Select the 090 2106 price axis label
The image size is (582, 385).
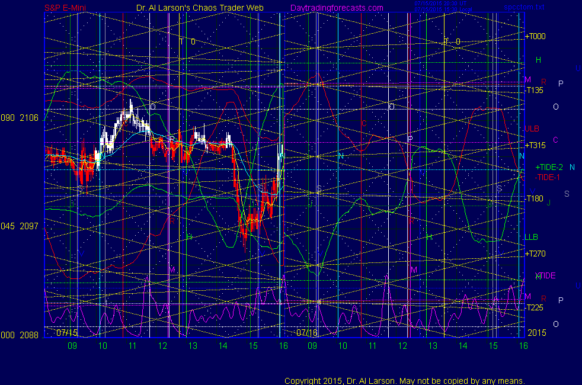[20, 118]
